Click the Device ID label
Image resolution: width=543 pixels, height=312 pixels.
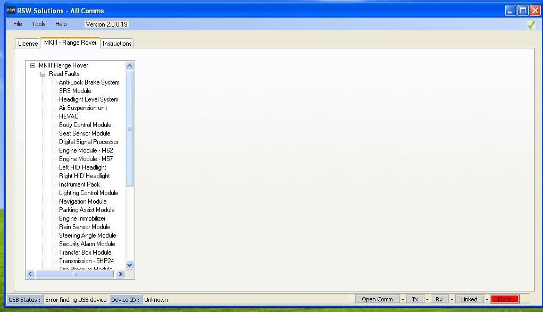[x=126, y=300]
